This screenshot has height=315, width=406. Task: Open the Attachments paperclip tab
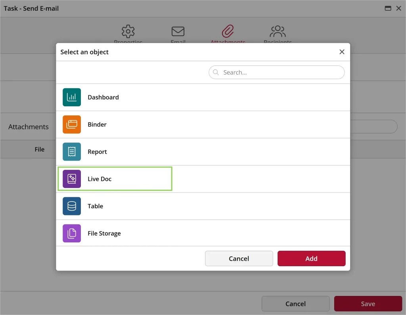coord(228,32)
